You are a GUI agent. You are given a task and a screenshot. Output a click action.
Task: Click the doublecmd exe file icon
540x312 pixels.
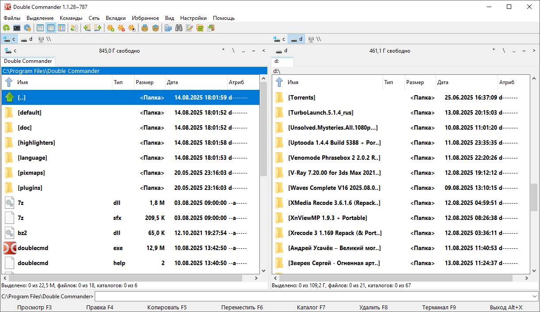[x=10, y=248]
